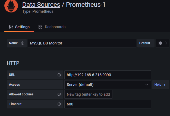
Task: Toggle the Default data source switch
Action: 162,43
